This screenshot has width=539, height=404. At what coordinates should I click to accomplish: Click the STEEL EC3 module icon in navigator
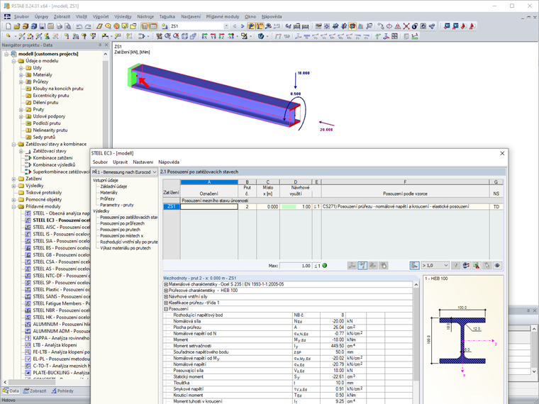(x=28, y=220)
